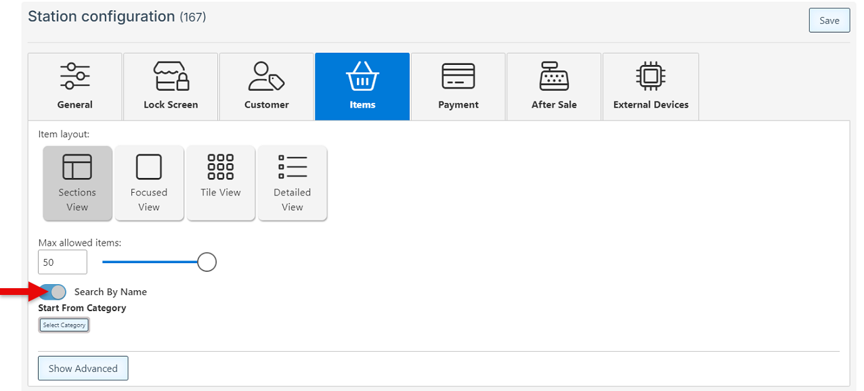Open the Lock Screen storefront icon
Screen dimensions: 864x391
(171, 76)
